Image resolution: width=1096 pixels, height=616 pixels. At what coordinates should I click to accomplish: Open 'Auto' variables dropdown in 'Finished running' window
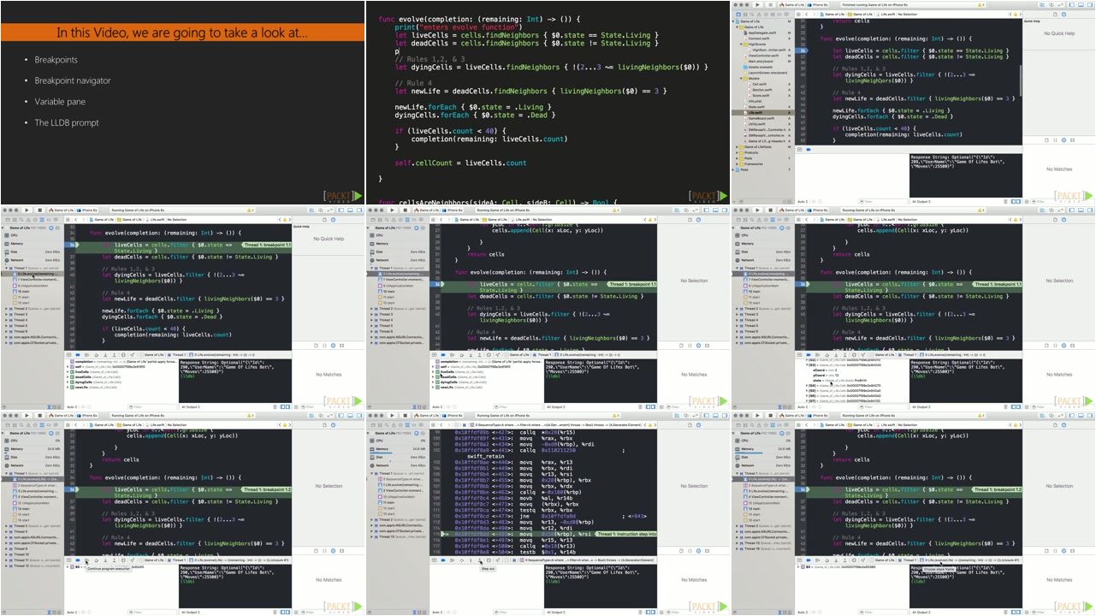click(x=803, y=201)
